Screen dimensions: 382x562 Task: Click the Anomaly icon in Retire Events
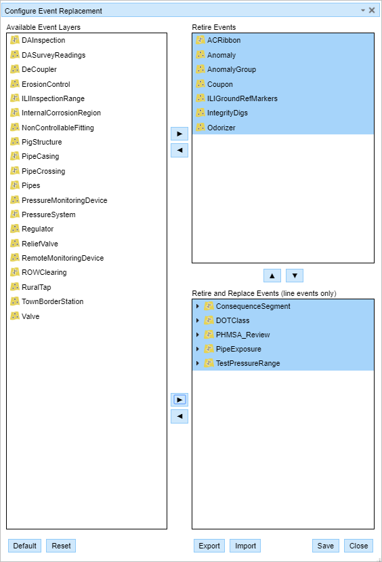point(200,54)
